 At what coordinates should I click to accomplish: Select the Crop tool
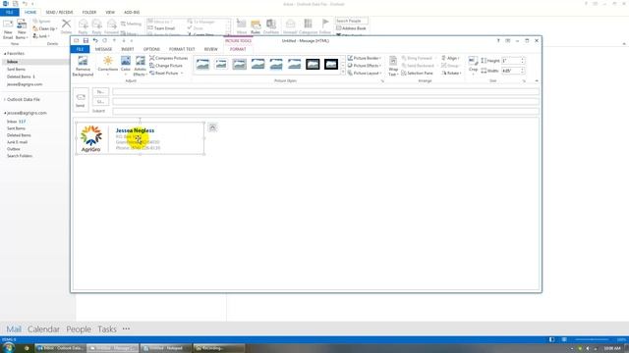point(473,66)
